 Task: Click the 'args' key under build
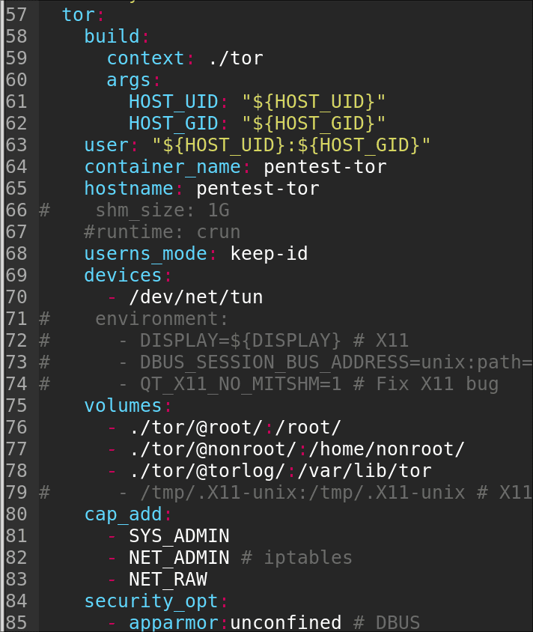[x=129, y=79]
